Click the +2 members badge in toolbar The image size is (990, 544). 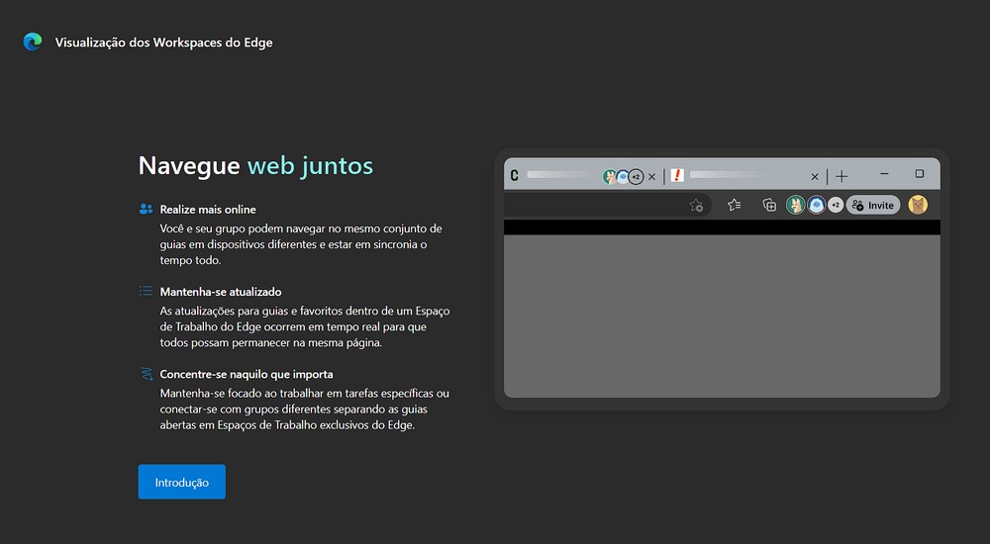836,205
